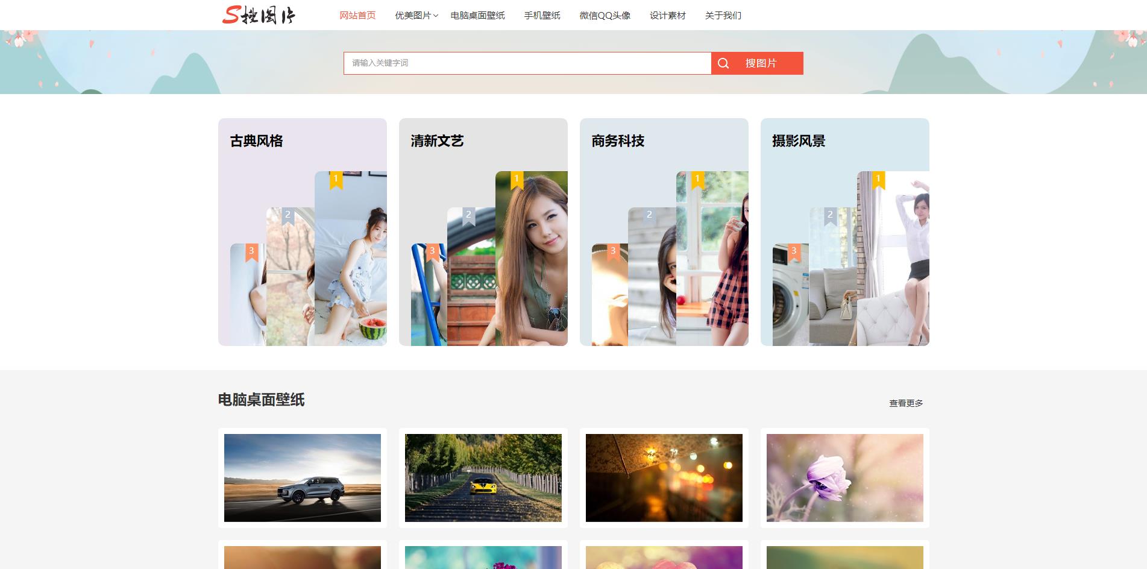The height and width of the screenshot is (569, 1147).
Task: Click rank 2 ribbon badge in 摄影风景 card
Action: (x=831, y=216)
